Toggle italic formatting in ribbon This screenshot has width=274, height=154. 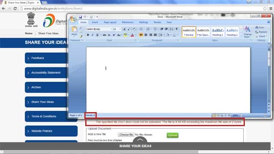(92, 35)
